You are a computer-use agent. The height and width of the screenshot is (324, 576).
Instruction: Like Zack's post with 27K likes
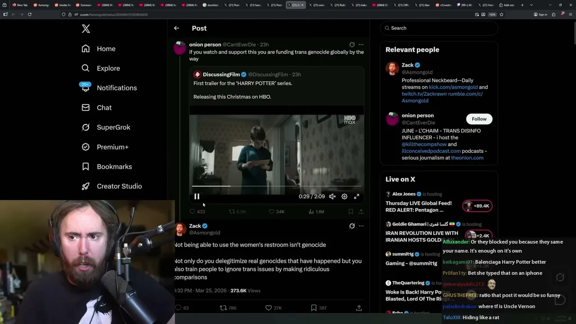coord(273,308)
